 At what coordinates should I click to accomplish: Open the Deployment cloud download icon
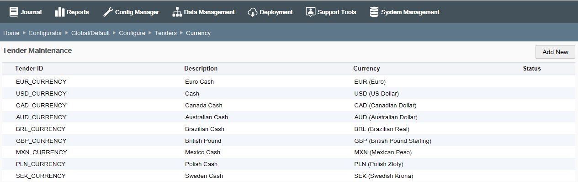pyautogui.click(x=252, y=12)
